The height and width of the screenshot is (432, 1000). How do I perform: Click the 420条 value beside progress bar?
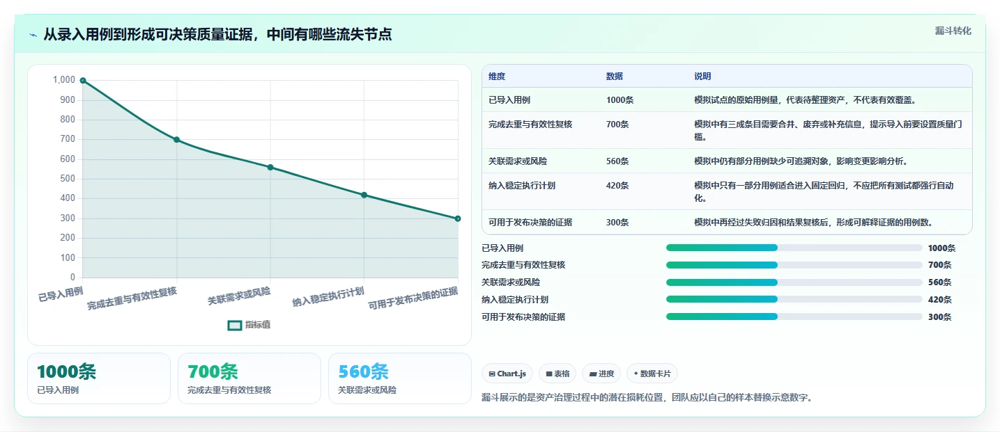939,300
